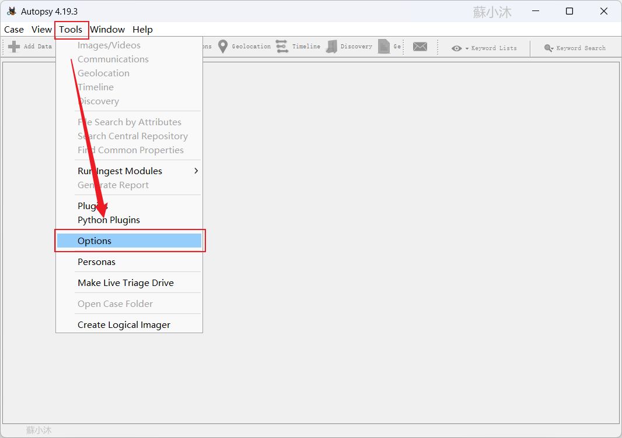
Task: Click the Generate Report toolbar icon
Action: [x=383, y=47]
